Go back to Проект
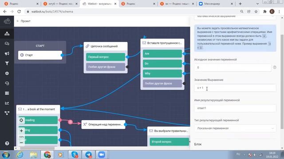284x159 pixels. [x=24, y=21]
